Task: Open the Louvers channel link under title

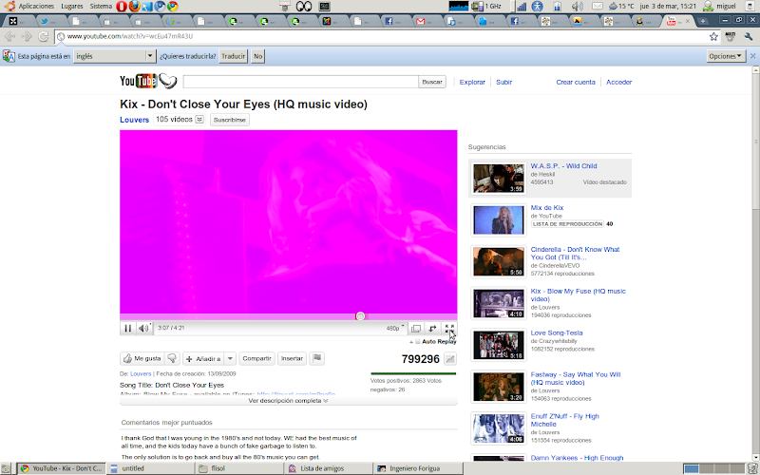Action: pos(134,120)
